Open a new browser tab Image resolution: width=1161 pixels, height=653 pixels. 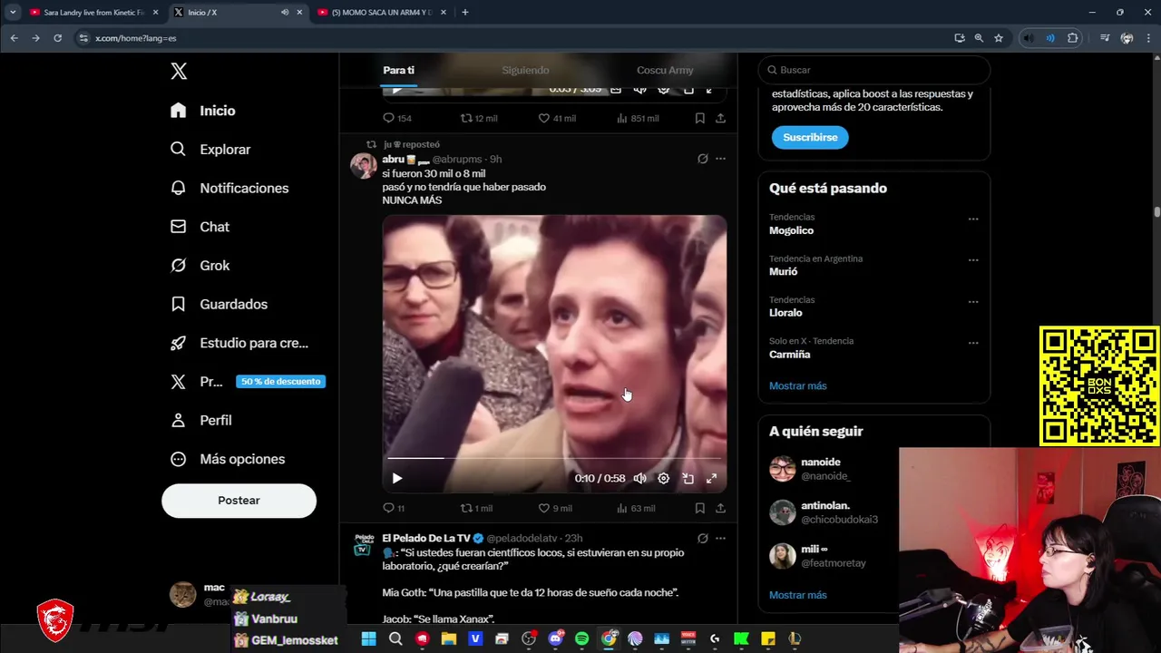(465, 13)
